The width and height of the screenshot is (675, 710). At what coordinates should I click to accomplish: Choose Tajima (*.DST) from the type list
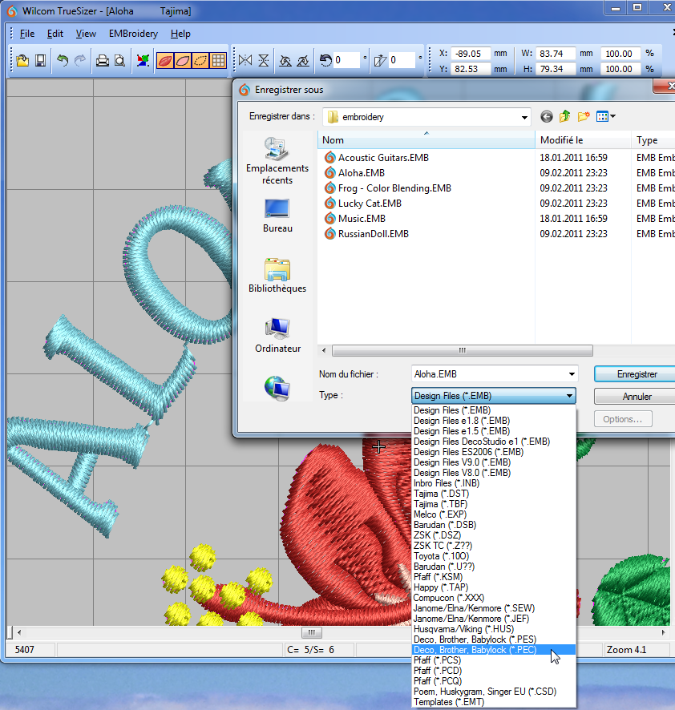click(x=442, y=494)
